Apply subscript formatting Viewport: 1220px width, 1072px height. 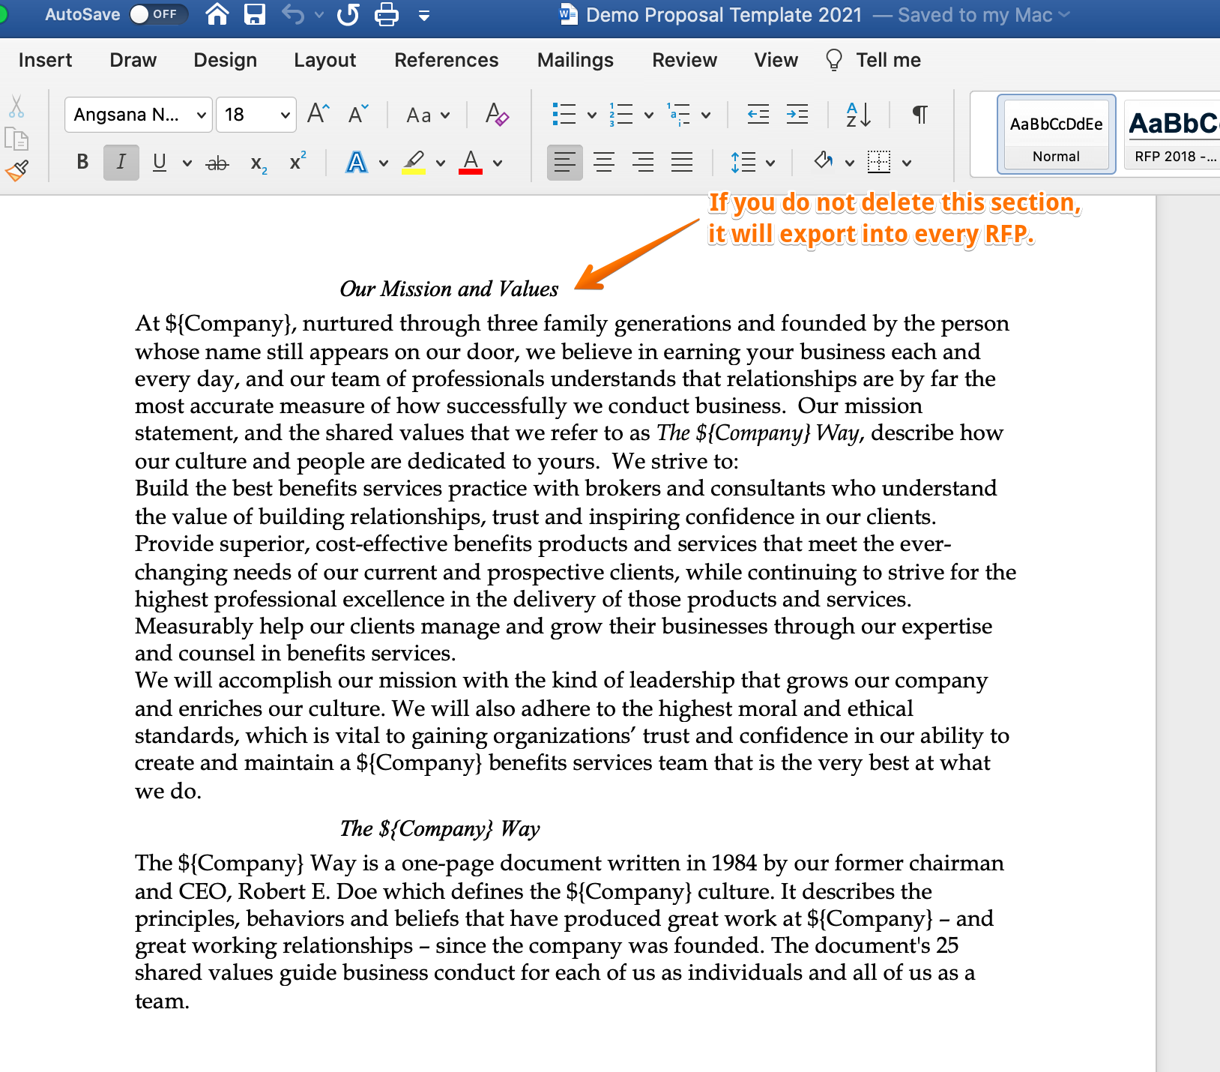coord(259,163)
